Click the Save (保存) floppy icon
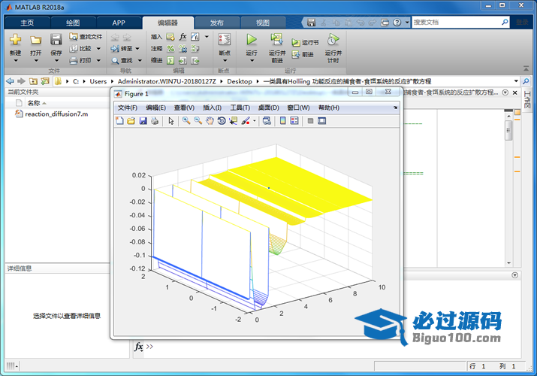Viewport: 537px width, 376px height. click(56, 39)
